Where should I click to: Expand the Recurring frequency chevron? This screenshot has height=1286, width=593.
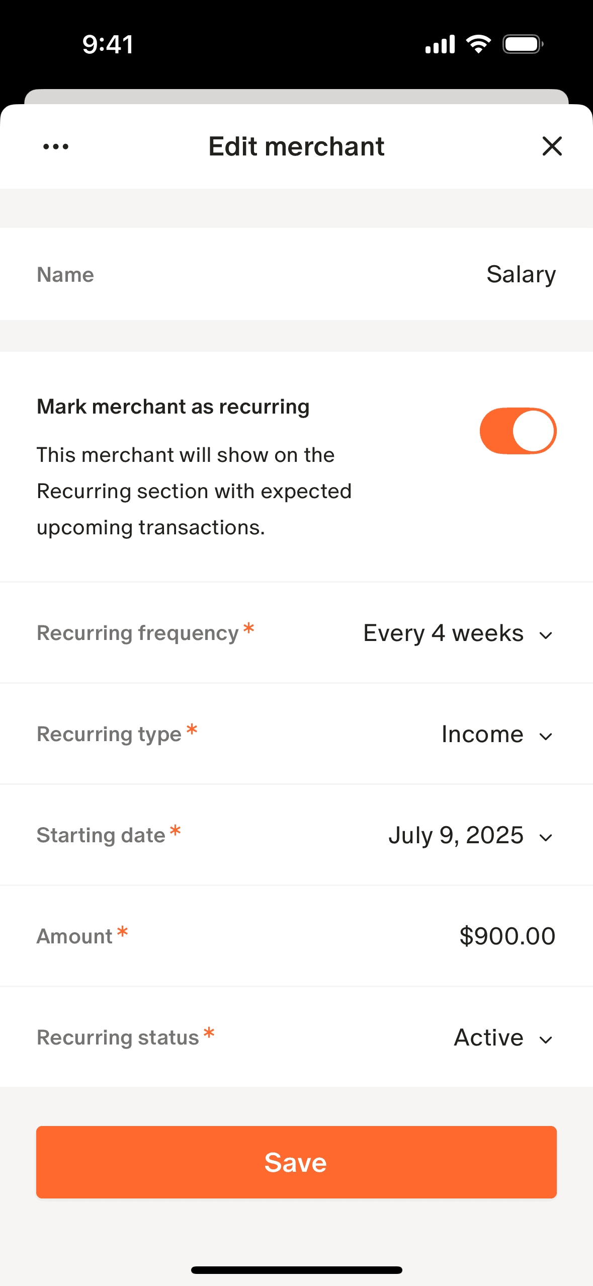[546, 635]
